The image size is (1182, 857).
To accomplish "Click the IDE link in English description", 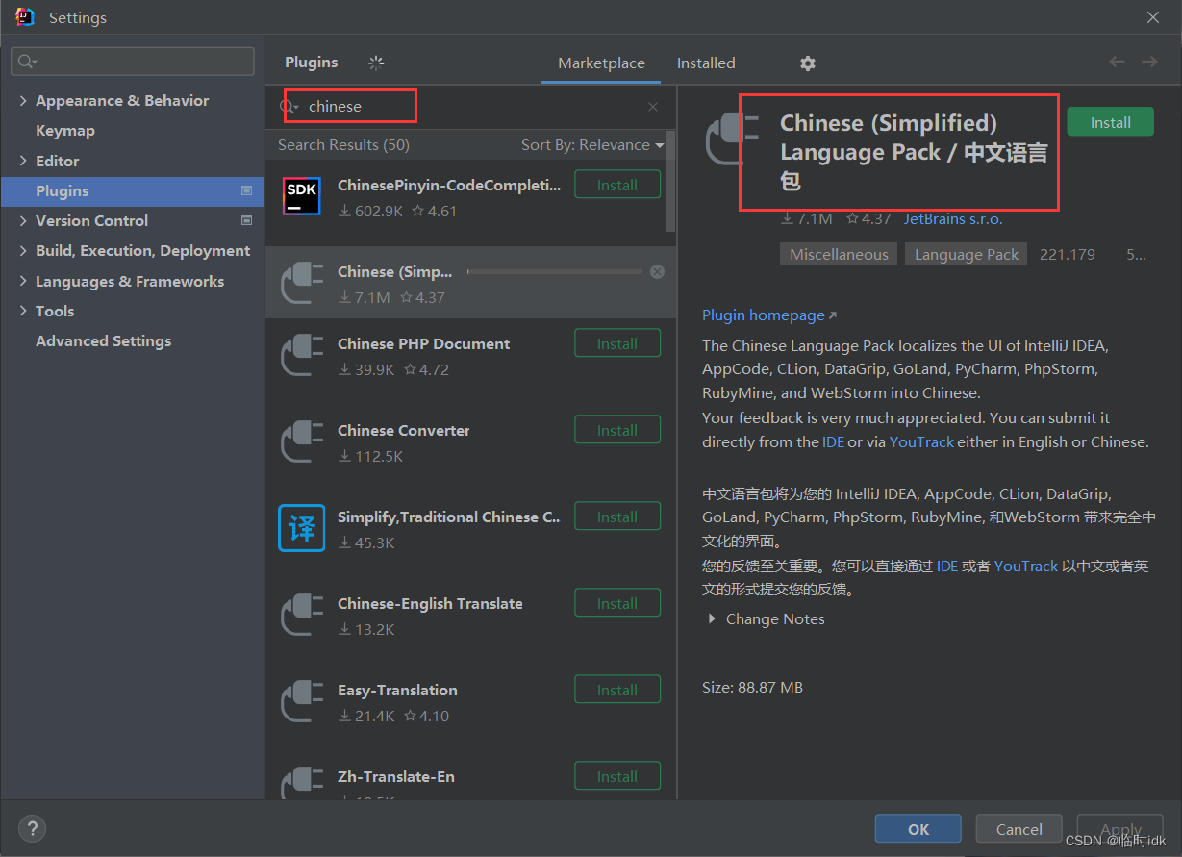I will click(833, 442).
